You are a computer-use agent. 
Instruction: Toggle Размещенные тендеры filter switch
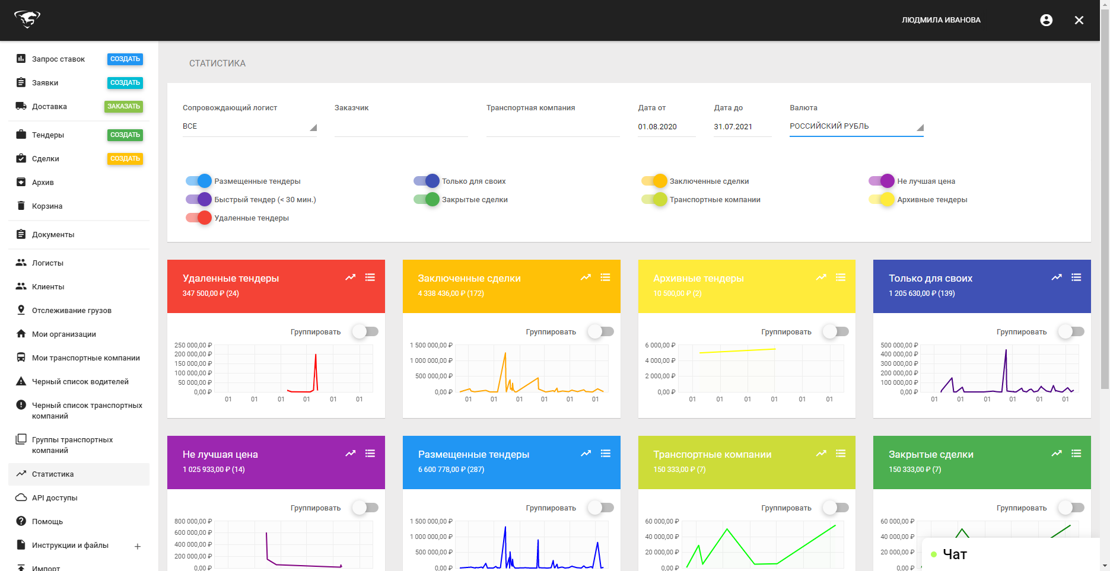click(x=199, y=181)
